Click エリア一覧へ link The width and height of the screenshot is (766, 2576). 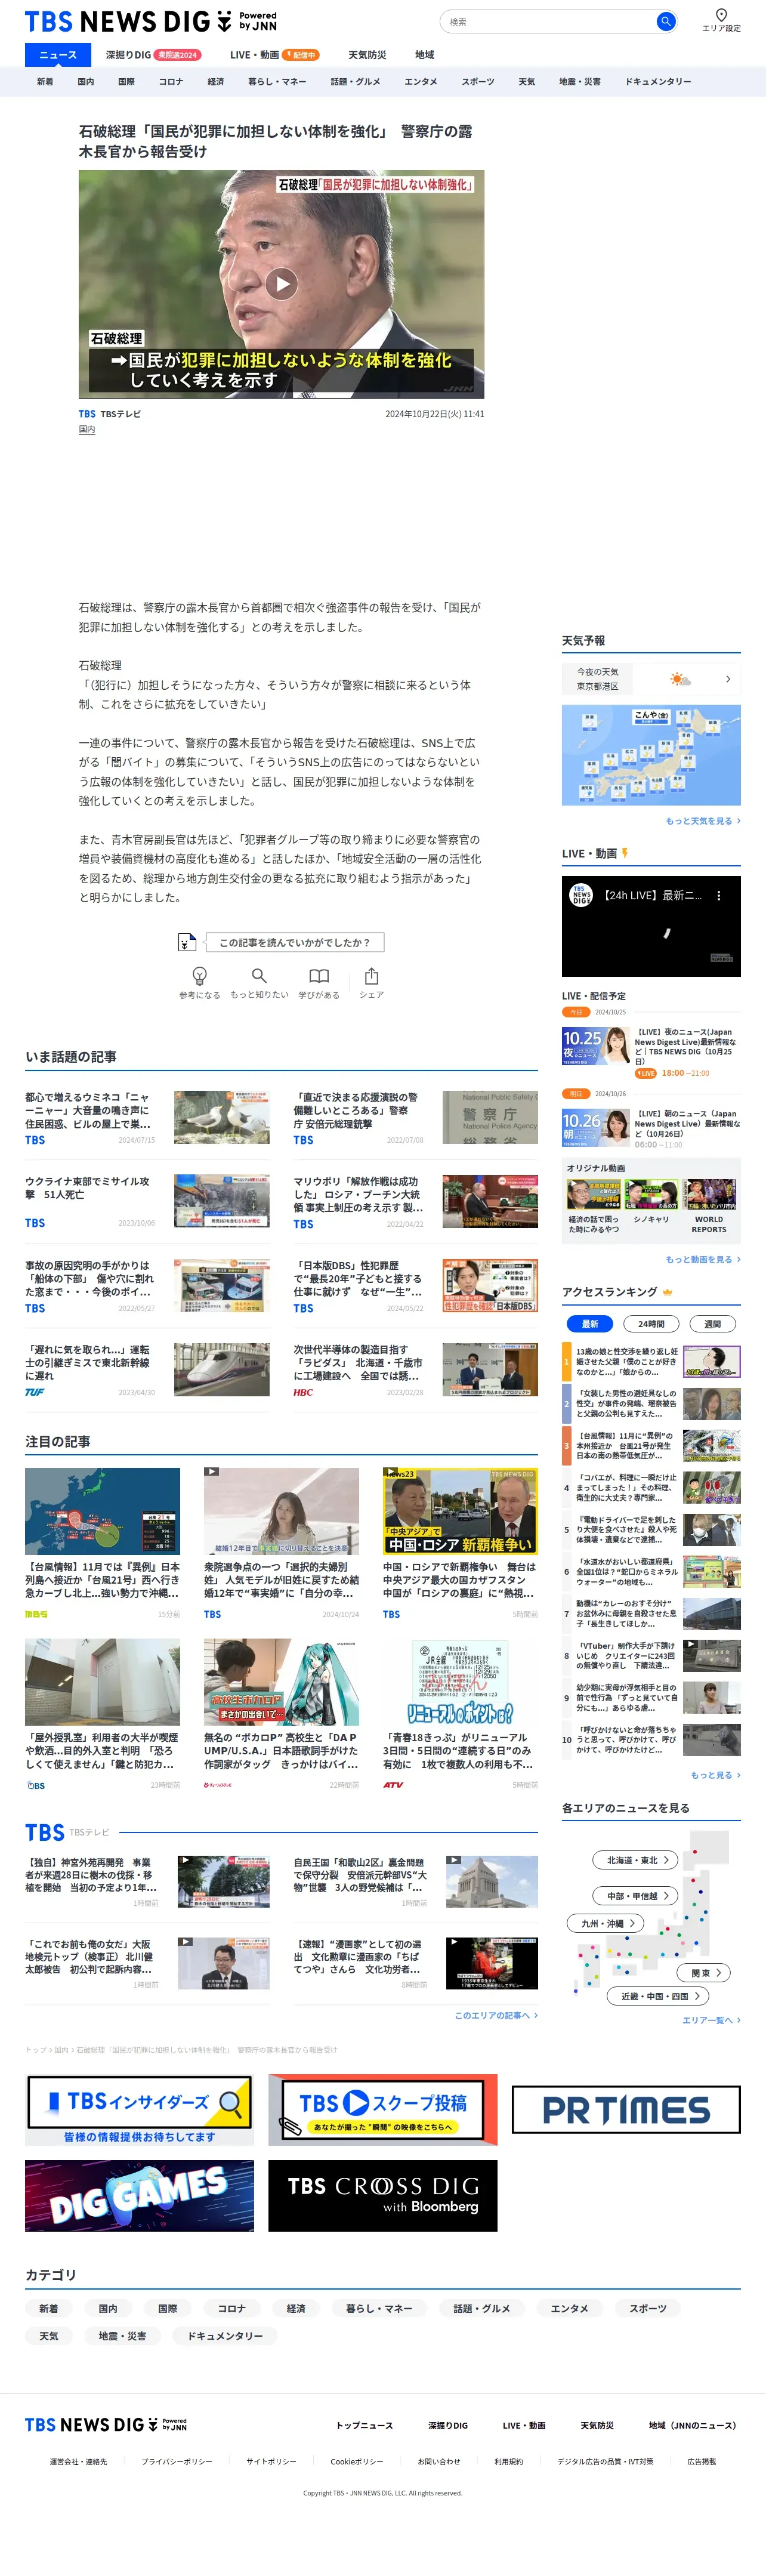711,2020
